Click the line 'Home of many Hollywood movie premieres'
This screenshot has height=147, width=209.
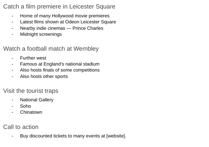tap(65, 16)
